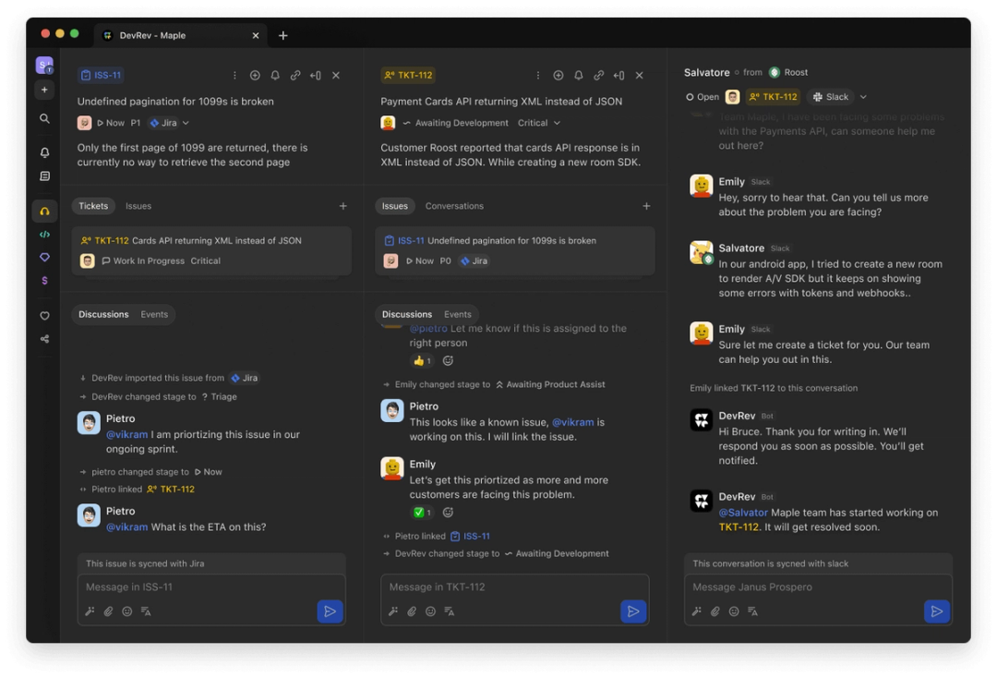Toggle thumbs up reaction on pietro message
The height and width of the screenshot is (678, 997).
coord(422,360)
